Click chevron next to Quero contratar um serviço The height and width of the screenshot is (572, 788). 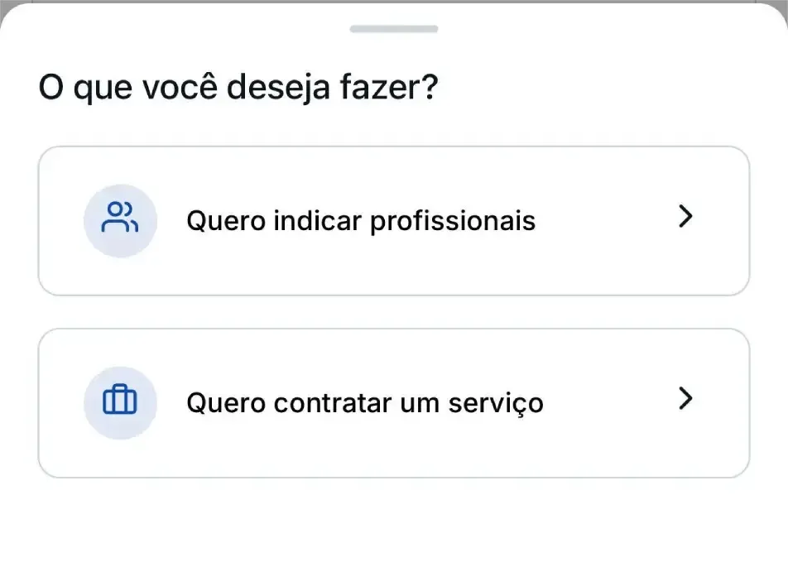click(685, 399)
